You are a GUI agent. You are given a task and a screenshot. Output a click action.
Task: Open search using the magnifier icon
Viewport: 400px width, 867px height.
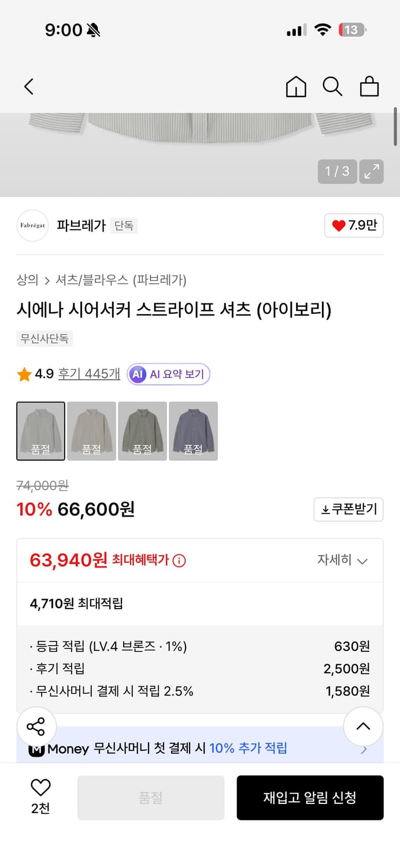[332, 86]
